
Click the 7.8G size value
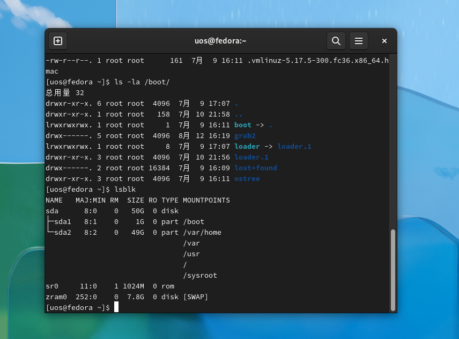click(x=136, y=297)
